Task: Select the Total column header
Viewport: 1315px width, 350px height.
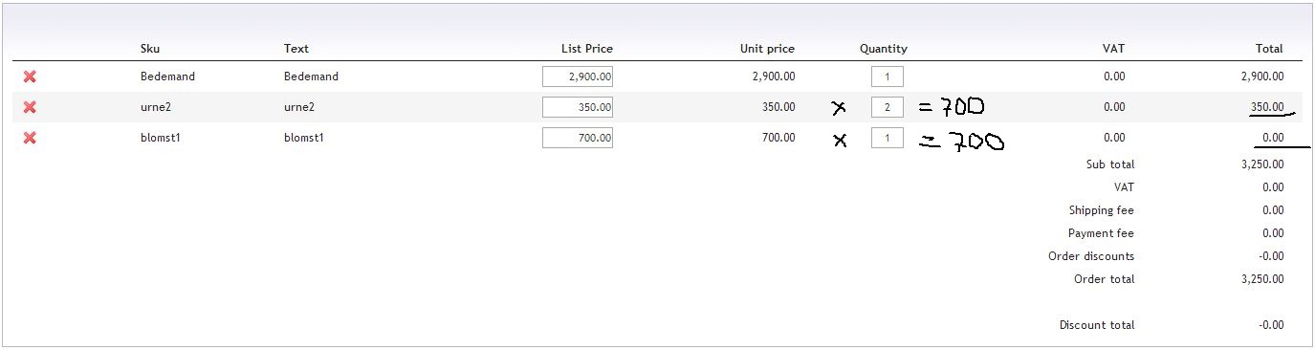Action: [1269, 49]
